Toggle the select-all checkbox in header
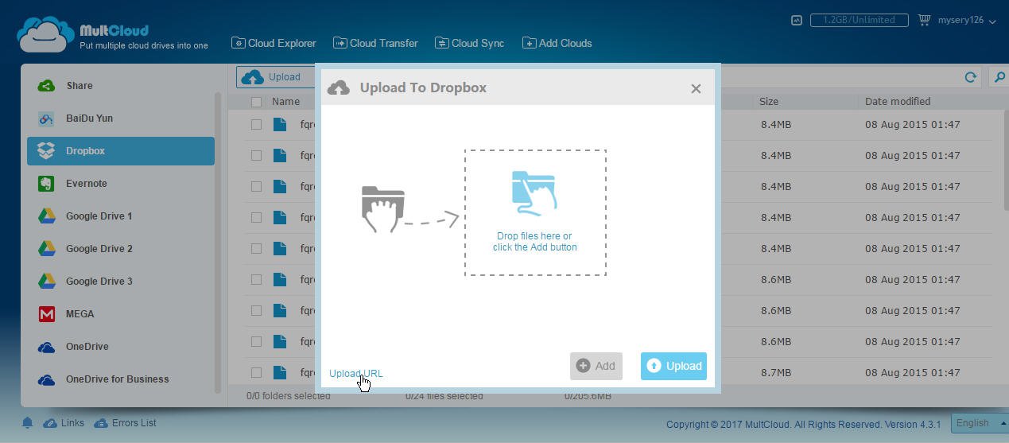The height and width of the screenshot is (443, 1009). [256, 102]
